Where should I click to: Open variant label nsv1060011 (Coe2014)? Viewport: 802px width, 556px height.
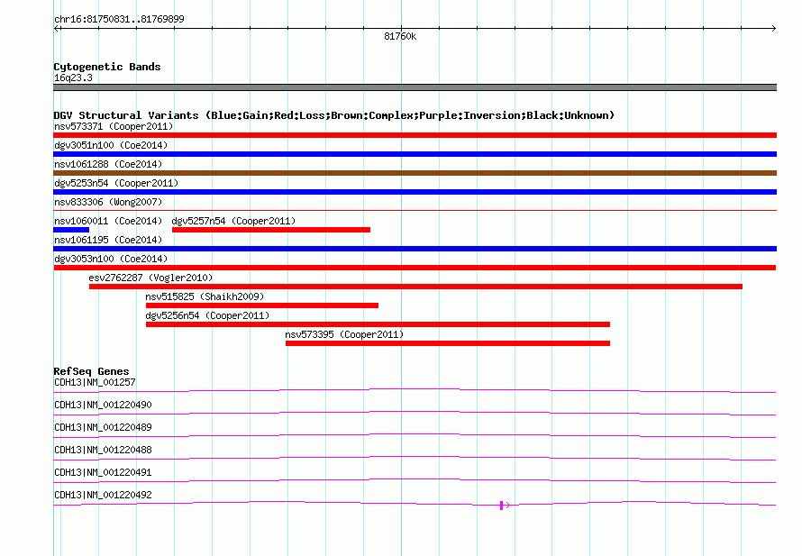pyautogui.click(x=108, y=221)
